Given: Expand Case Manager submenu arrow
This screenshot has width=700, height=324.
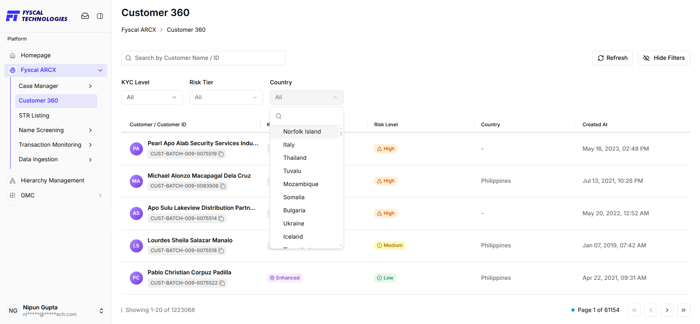Looking at the screenshot, I should tap(90, 86).
